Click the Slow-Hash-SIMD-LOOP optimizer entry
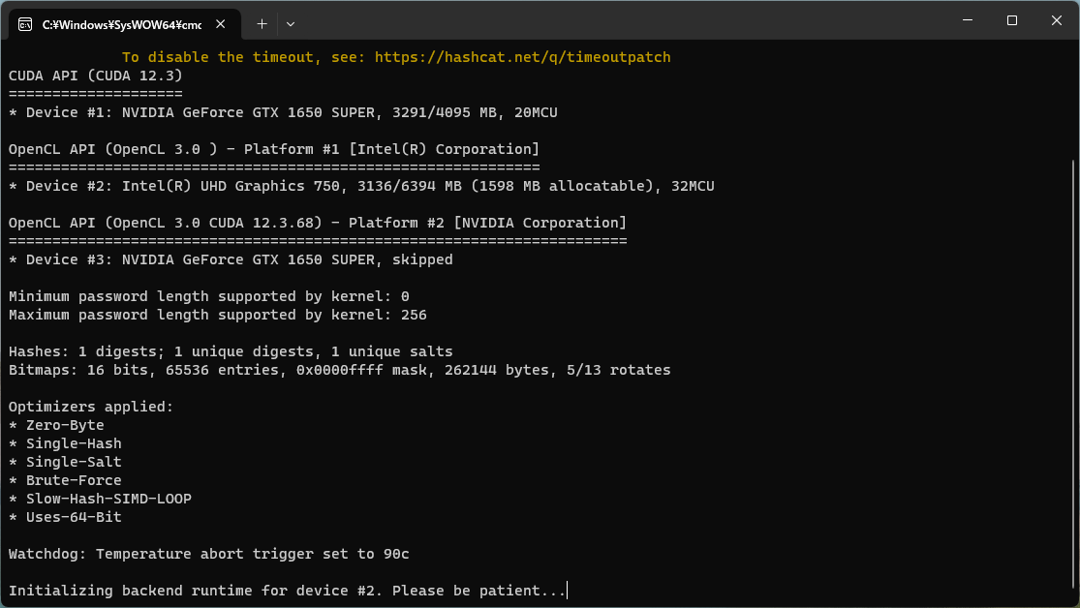Image resolution: width=1080 pixels, height=608 pixels. click(x=108, y=499)
